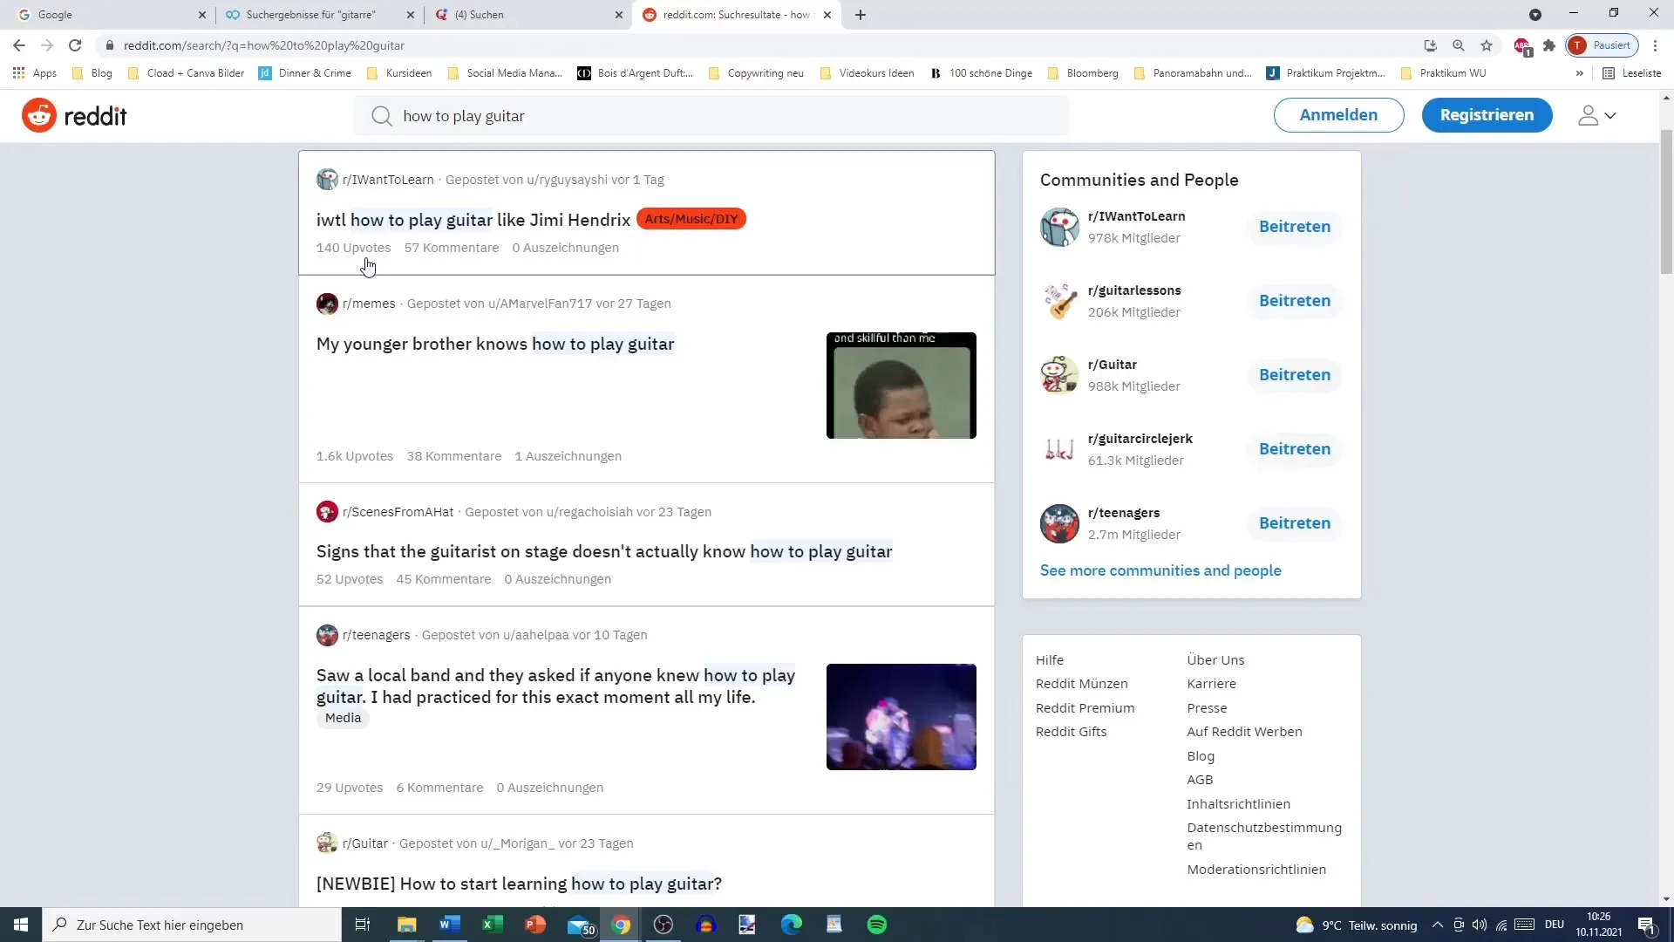The height and width of the screenshot is (942, 1674).
Task: Join r/teenagers via Beitreten button
Action: tap(1294, 523)
